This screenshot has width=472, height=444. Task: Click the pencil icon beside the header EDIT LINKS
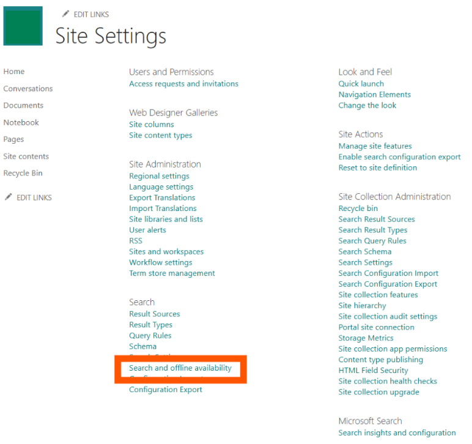point(66,14)
